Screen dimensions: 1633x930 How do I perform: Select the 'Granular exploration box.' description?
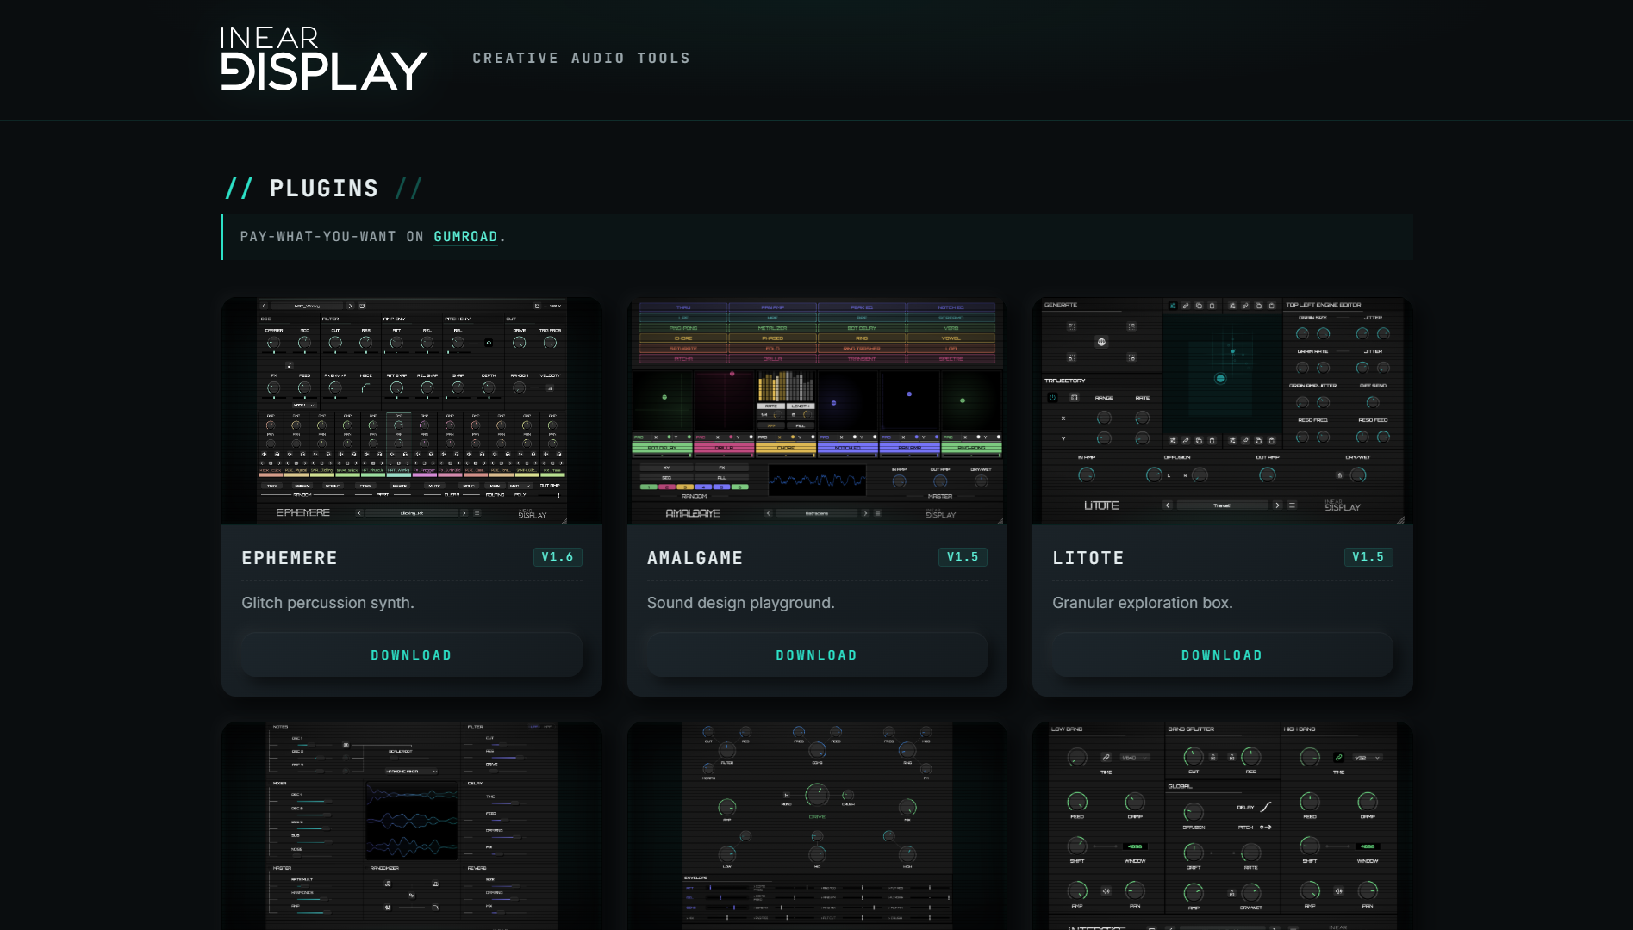point(1143,603)
